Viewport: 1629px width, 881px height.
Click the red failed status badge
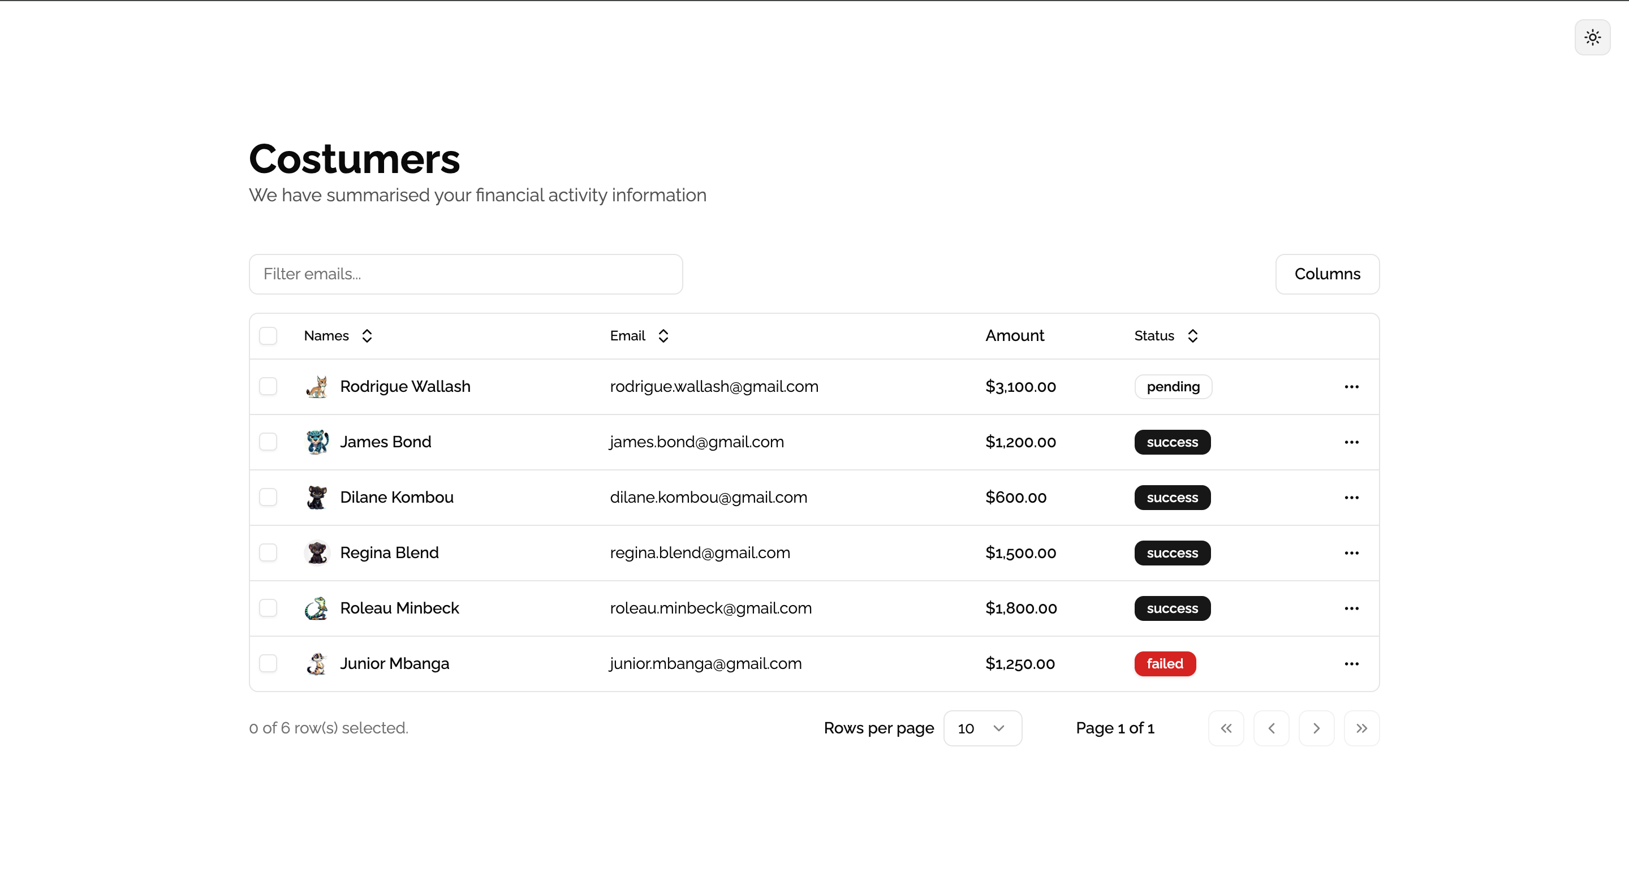pyautogui.click(x=1164, y=664)
